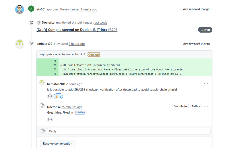Open options menu for DoctorLai's comment
This screenshot has height=149, width=228.
pyautogui.click(x=206, y=106)
